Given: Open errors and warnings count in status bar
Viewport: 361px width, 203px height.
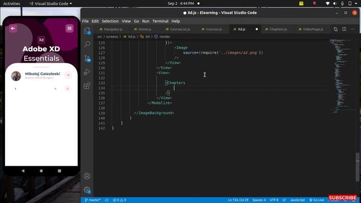Looking at the screenshot, I should [x=119, y=200].
